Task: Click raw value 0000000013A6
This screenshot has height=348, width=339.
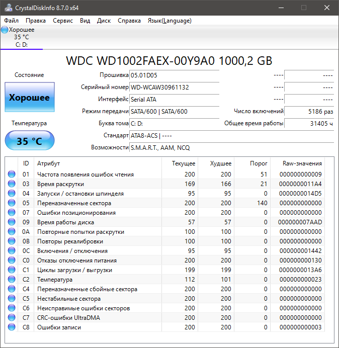Action: pyautogui.click(x=300, y=270)
